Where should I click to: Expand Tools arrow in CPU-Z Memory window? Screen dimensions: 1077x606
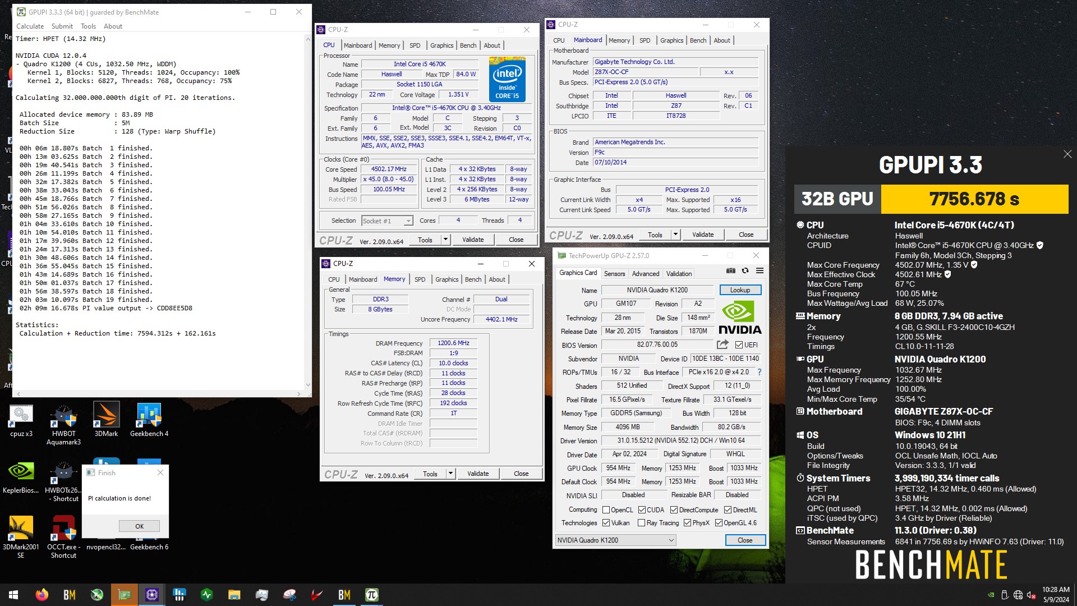(x=450, y=474)
